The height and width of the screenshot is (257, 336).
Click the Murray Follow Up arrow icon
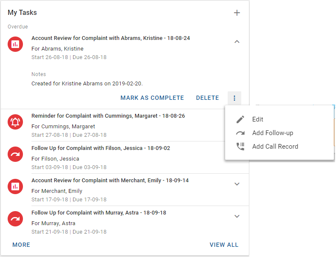tap(15, 219)
